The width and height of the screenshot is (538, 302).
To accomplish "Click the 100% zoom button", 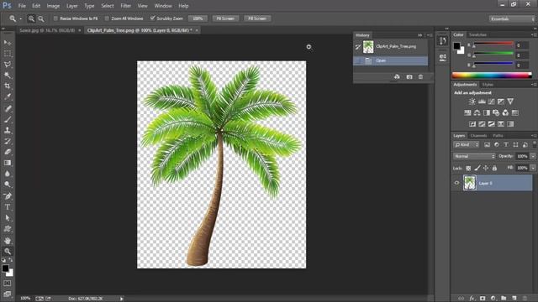I will 198,18.
